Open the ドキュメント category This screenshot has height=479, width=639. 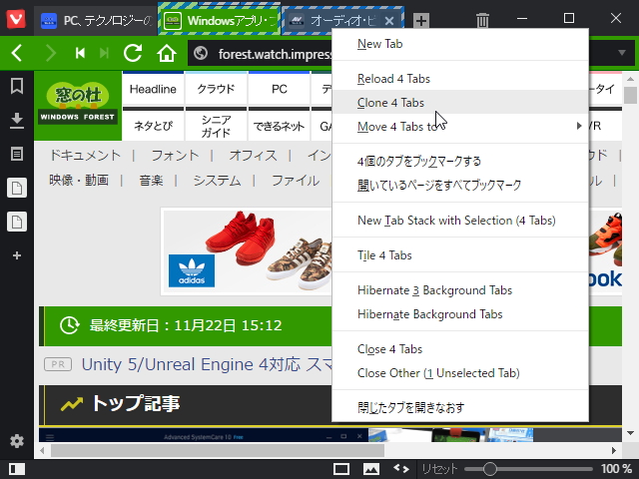tap(85, 156)
